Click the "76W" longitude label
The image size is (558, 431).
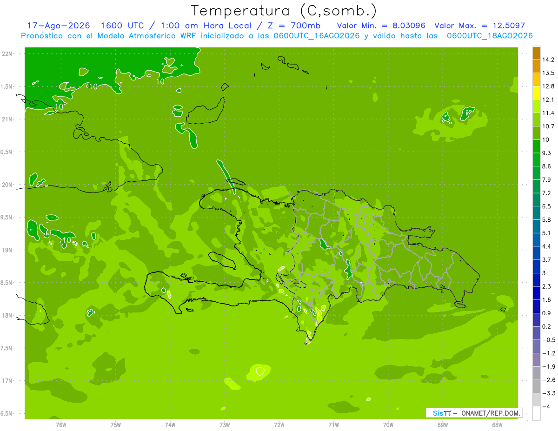61,424
